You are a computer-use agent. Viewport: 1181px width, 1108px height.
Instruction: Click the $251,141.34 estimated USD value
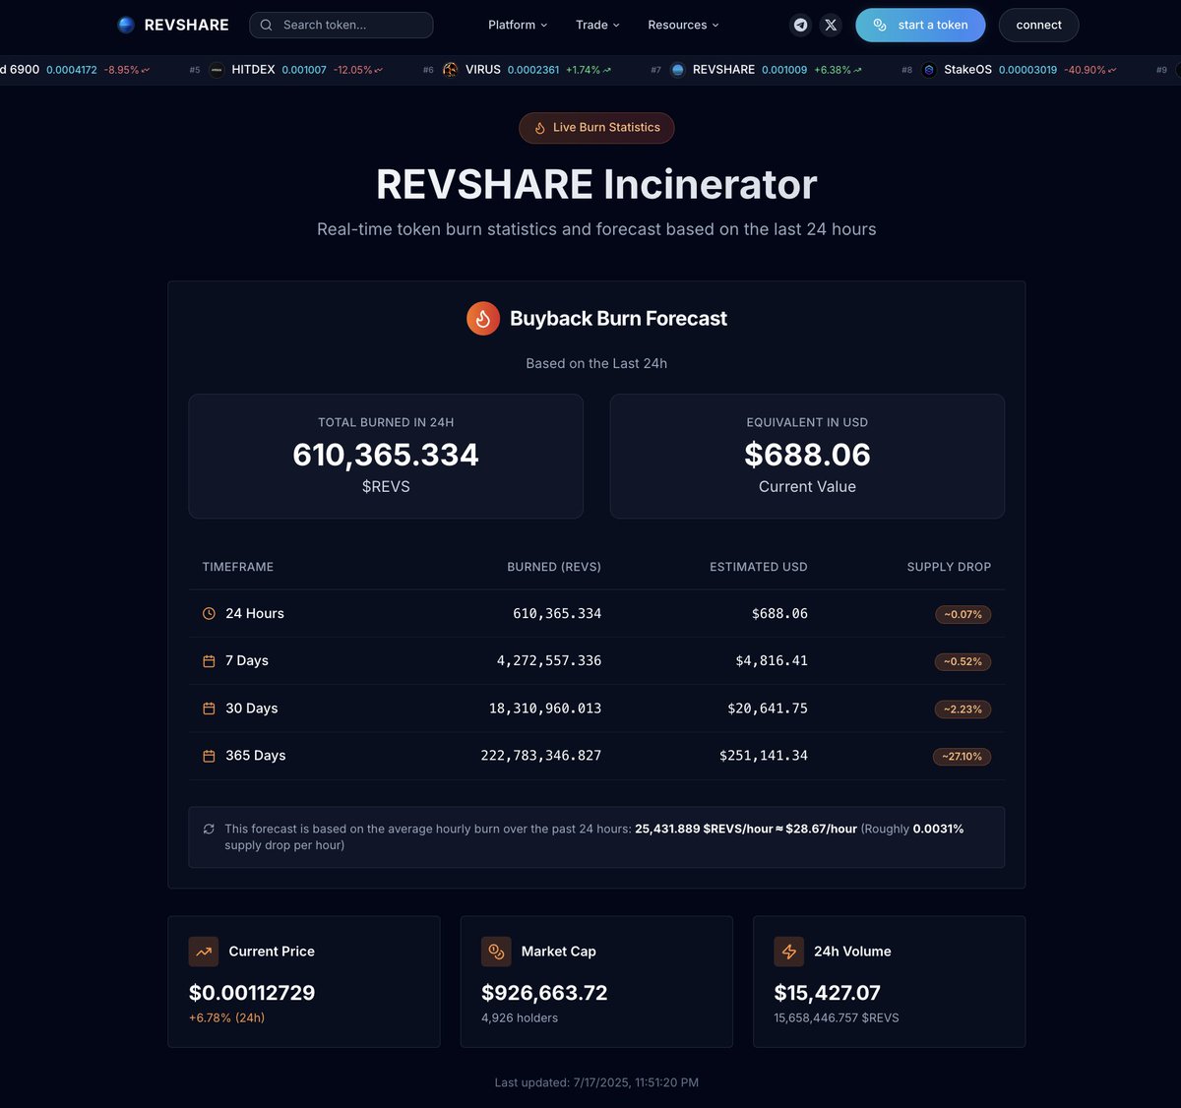(764, 756)
